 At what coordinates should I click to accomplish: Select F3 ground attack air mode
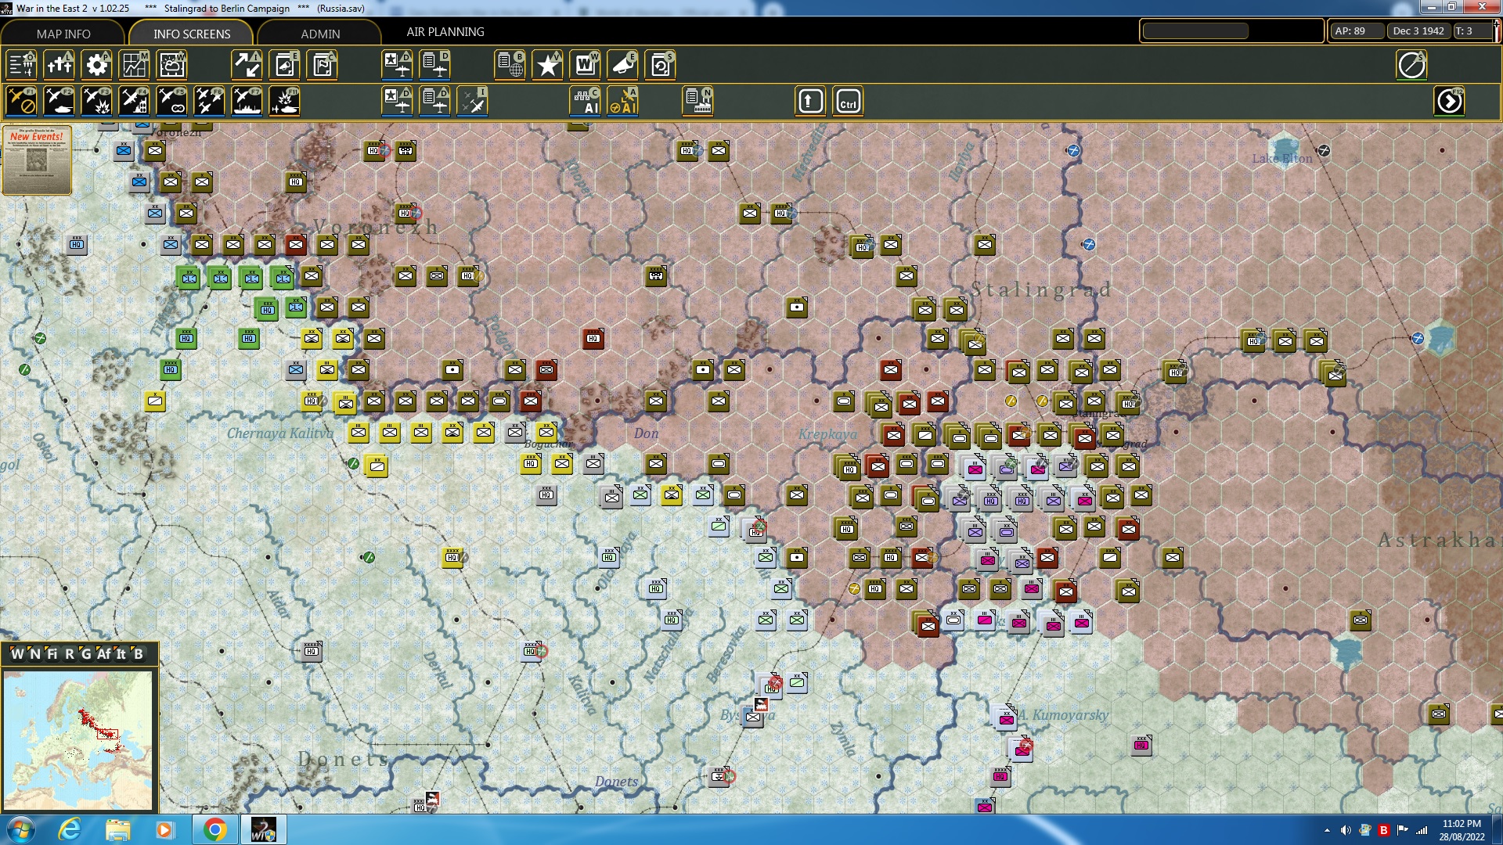point(96,102)
